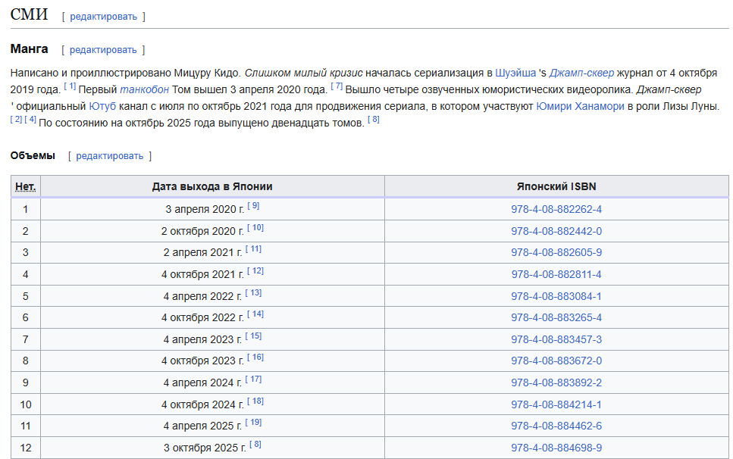Viewport: 733px width, 459px height.
Task: Click footnote [9] beside 3 апреля 2020
Action: [x=253, y=206]
